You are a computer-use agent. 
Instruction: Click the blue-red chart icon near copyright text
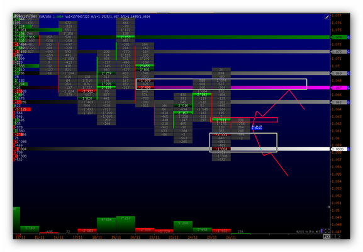click(323, 231)
